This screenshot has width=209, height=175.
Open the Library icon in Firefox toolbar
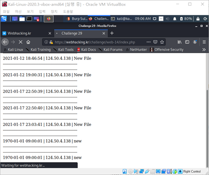click(x=179, y=42)
